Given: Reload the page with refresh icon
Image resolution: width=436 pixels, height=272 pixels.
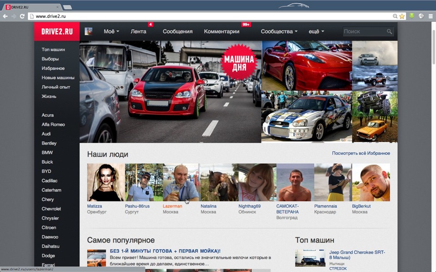Looking at the screenshot, I should [22, 16].
